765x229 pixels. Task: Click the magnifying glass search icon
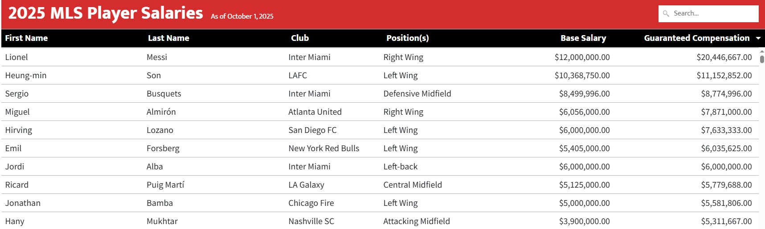666,14
